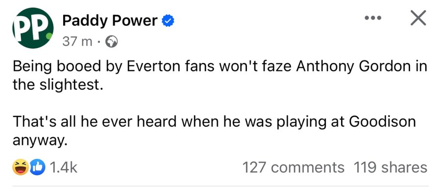
Task: Click the globe public audience icon
Action: click(x=111, y=42)
